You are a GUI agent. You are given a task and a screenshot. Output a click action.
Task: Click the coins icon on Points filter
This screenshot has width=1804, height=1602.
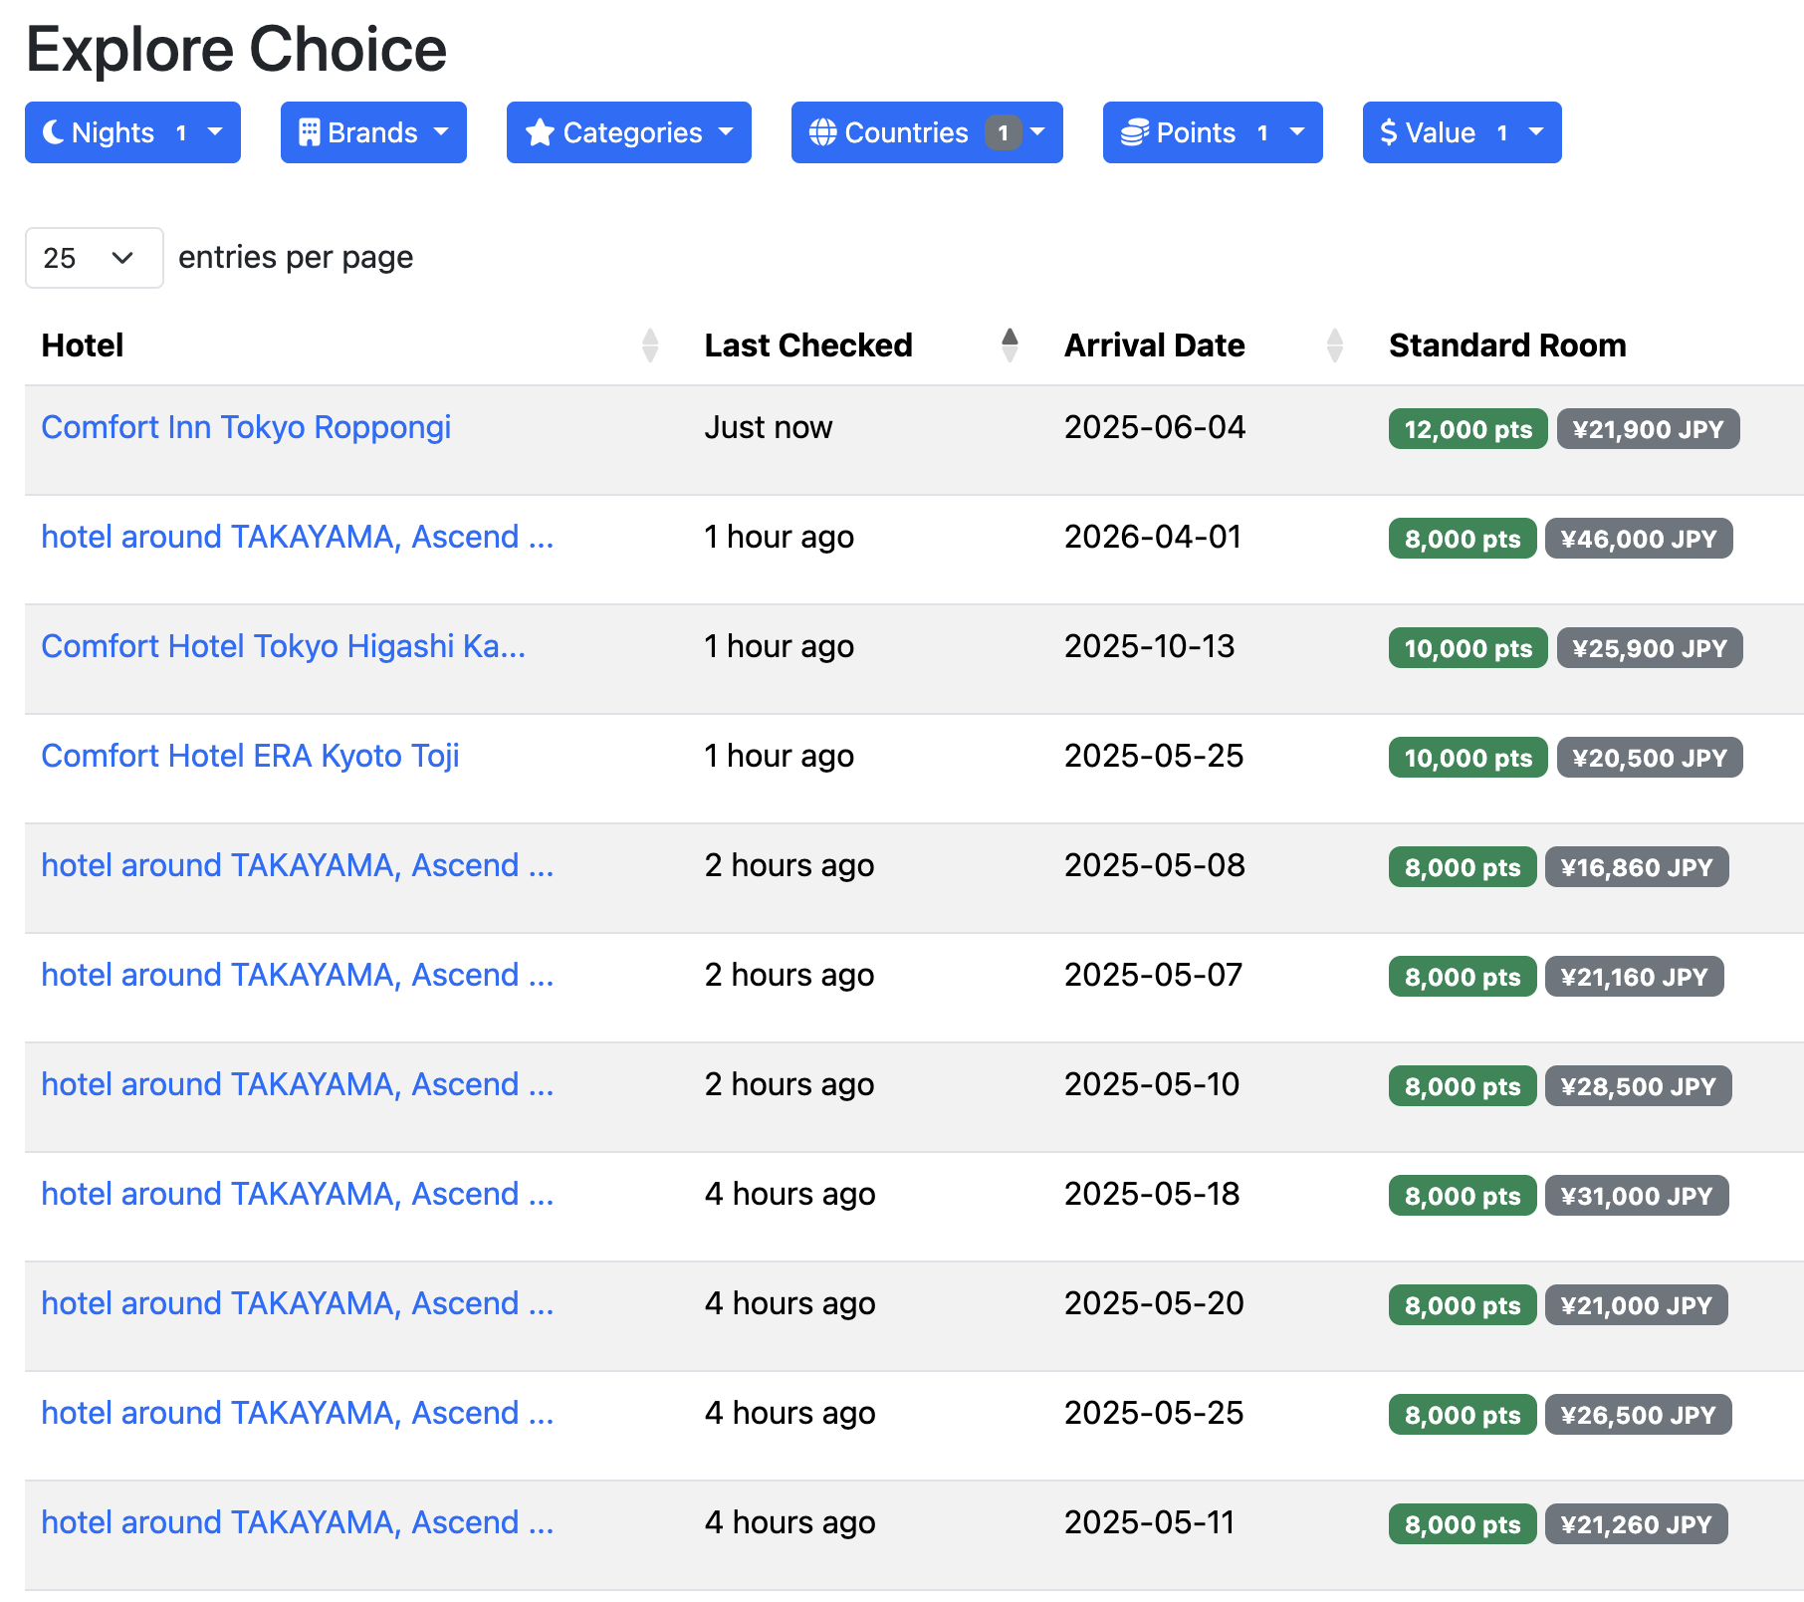[1135, 132]
